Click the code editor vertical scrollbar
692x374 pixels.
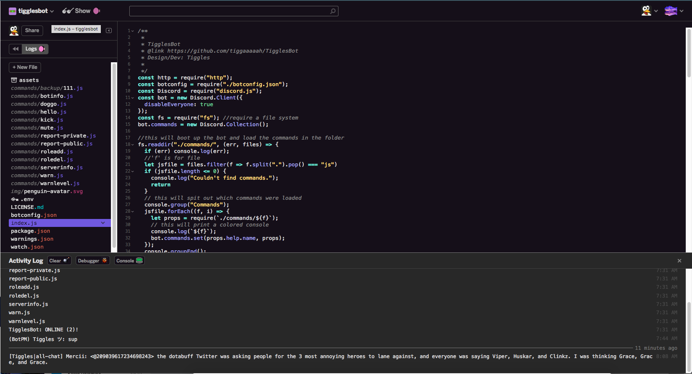pyautogui.click(x=689, y=53)
